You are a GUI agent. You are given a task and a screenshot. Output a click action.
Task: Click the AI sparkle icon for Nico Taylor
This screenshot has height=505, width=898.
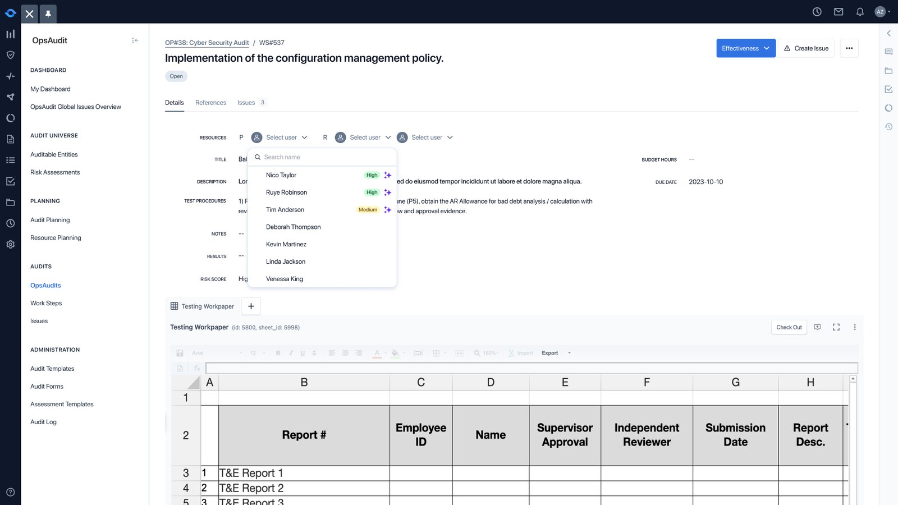(x=387, y=175)
